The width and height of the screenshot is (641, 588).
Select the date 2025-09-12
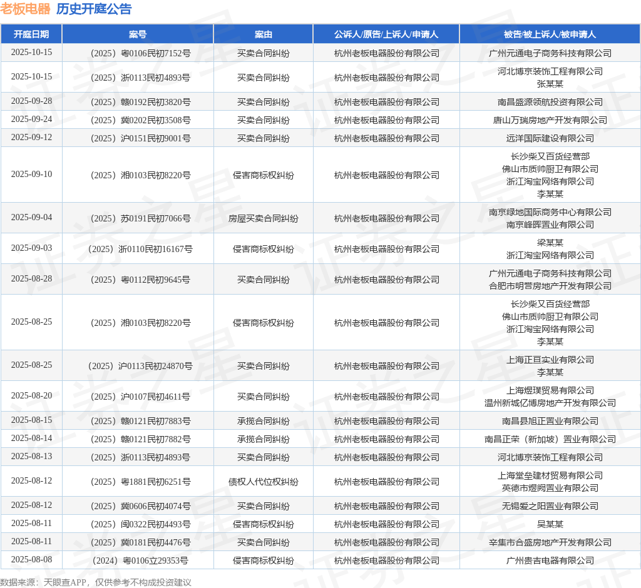31,137
